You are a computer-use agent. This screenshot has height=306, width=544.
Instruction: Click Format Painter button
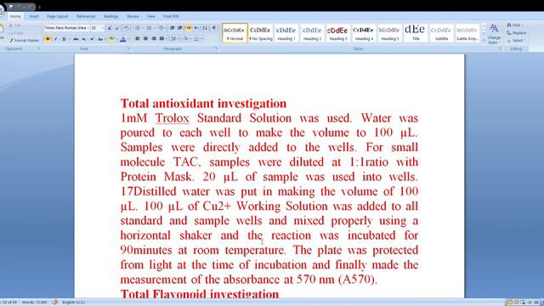click(x=25, y=41)
